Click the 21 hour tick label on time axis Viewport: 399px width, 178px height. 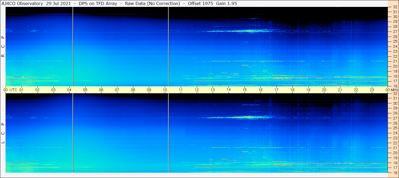pos(340,90)
